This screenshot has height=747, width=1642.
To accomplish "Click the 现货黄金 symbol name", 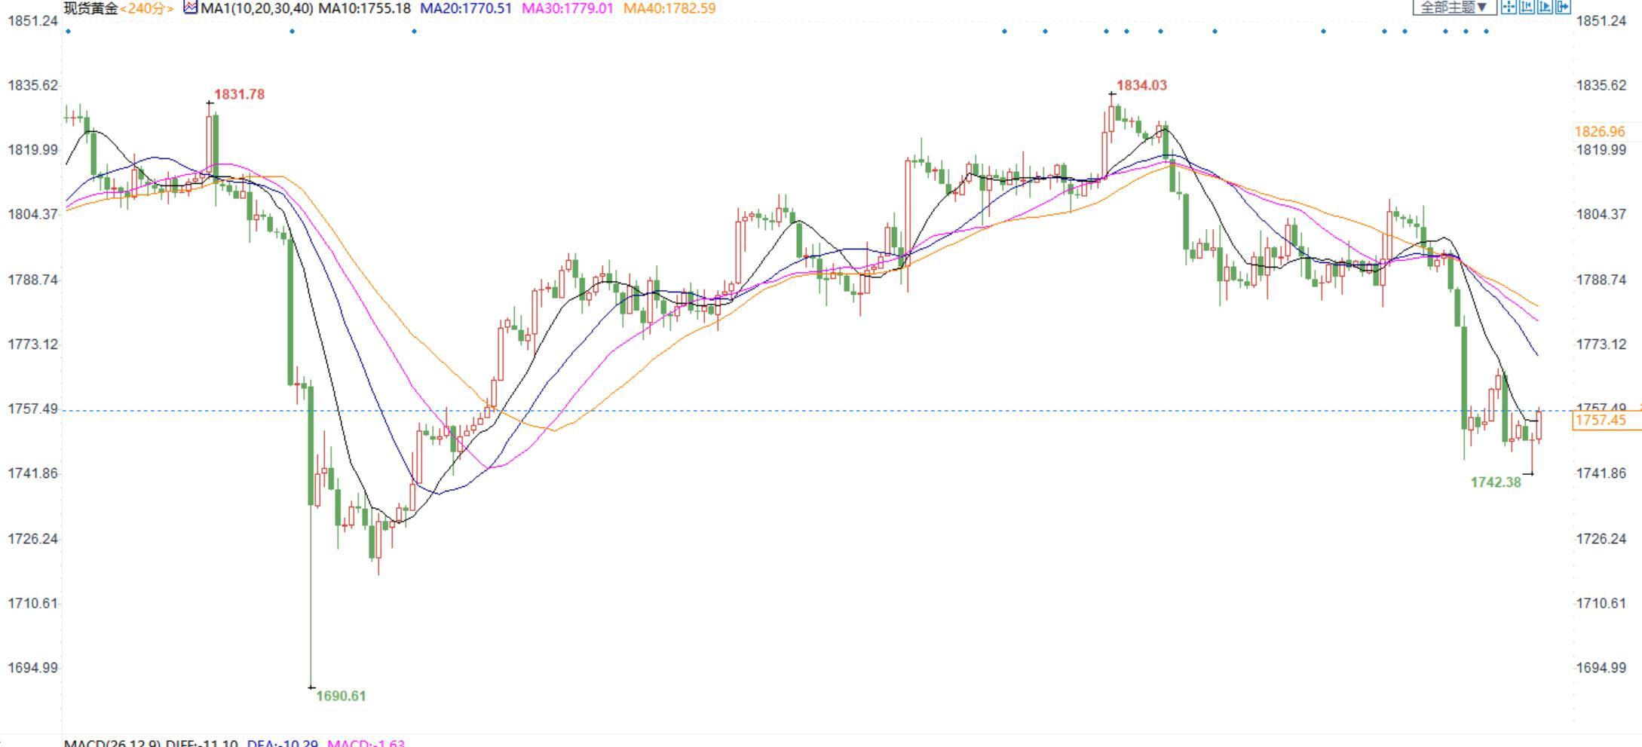I will (90, 9).
